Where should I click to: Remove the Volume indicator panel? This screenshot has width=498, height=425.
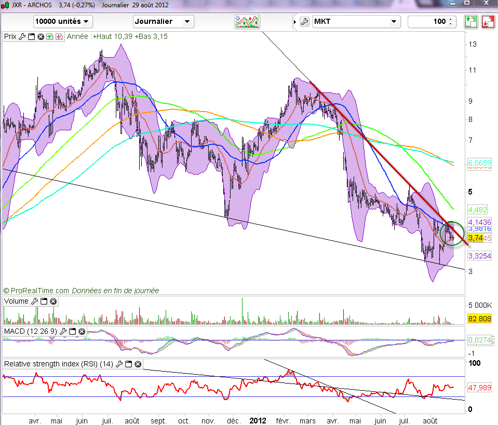(x=53, y=301)
